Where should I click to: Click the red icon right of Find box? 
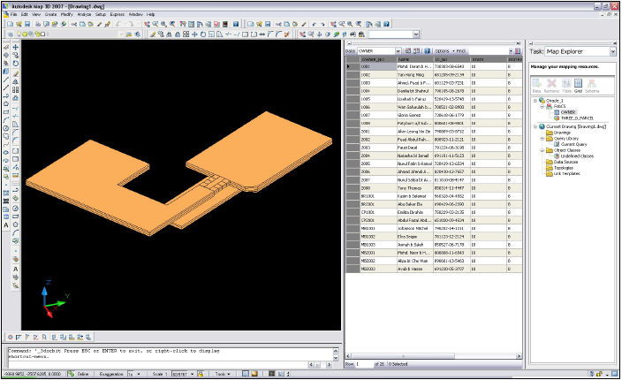(517, 51)
